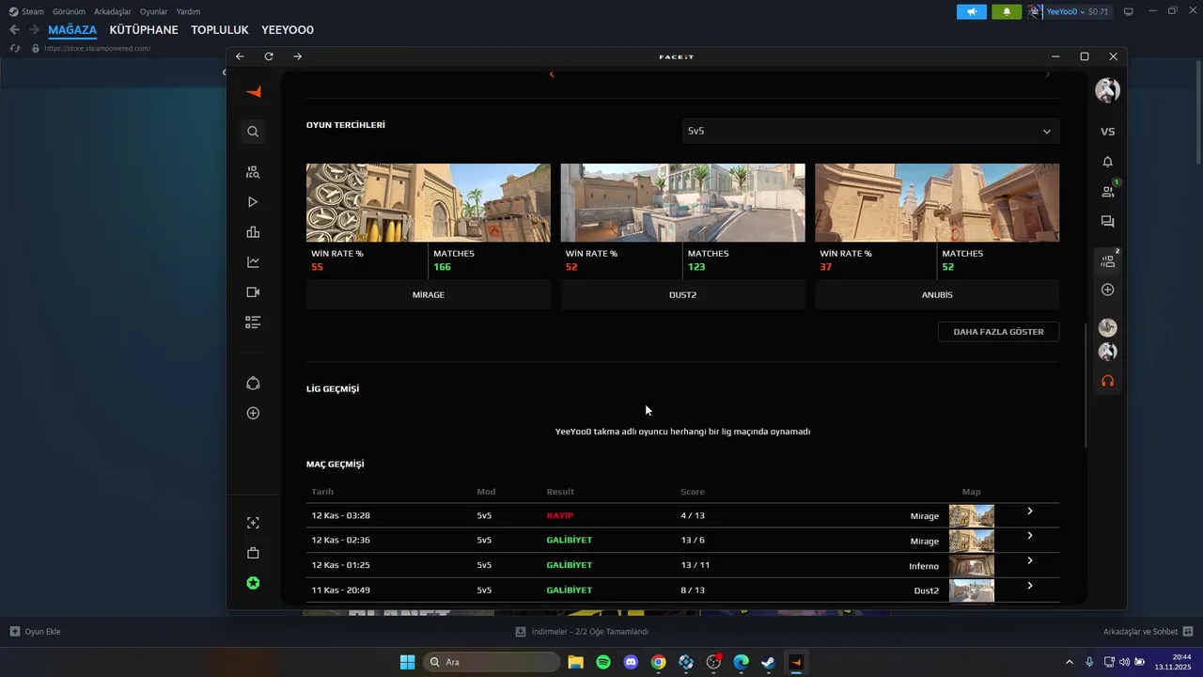This screenshot has width=1203, height=677.
Task: Open the video camera icon in sidebar
Action: [253, 292]
